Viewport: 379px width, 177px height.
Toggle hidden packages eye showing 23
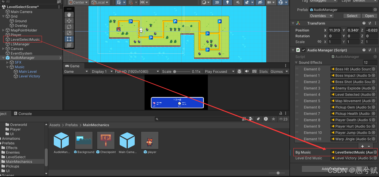coord(283,119)
